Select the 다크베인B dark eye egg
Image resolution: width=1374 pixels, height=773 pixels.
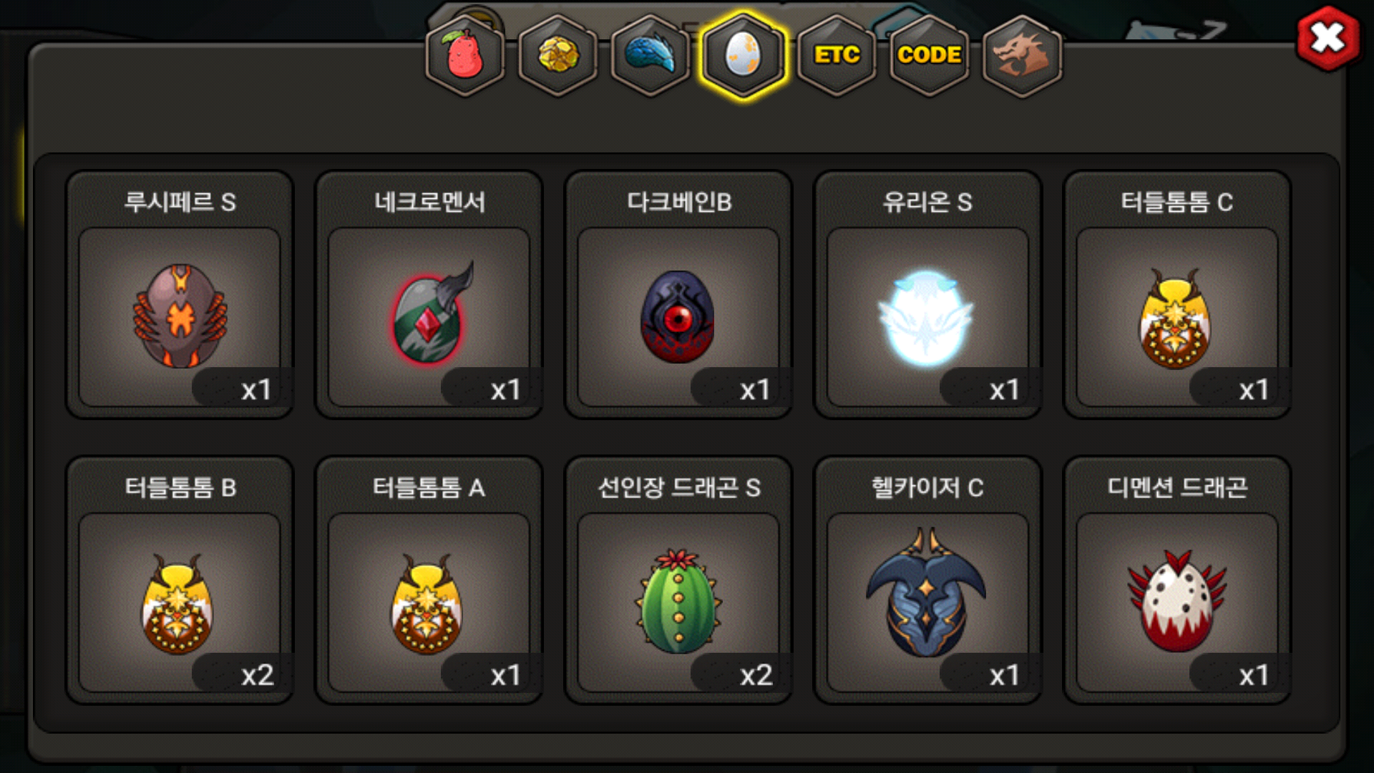(678, 294)
